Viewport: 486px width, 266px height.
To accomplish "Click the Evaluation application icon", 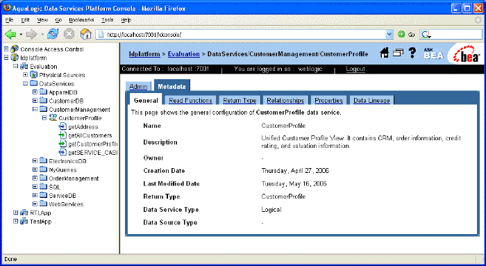I will (x=24, y=67).
